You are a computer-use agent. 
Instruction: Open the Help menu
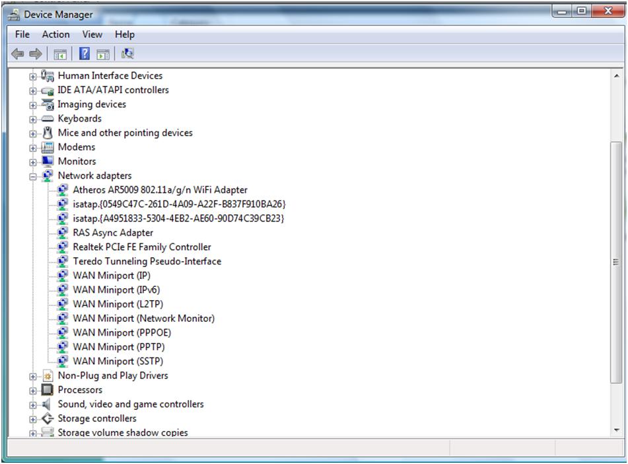pos(125,34)
